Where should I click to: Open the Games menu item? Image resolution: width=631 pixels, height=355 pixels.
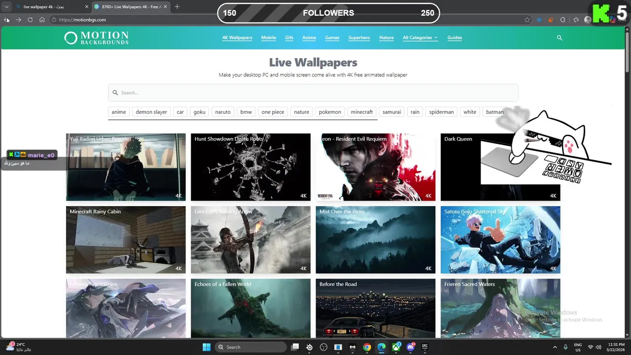pos(332,37)
